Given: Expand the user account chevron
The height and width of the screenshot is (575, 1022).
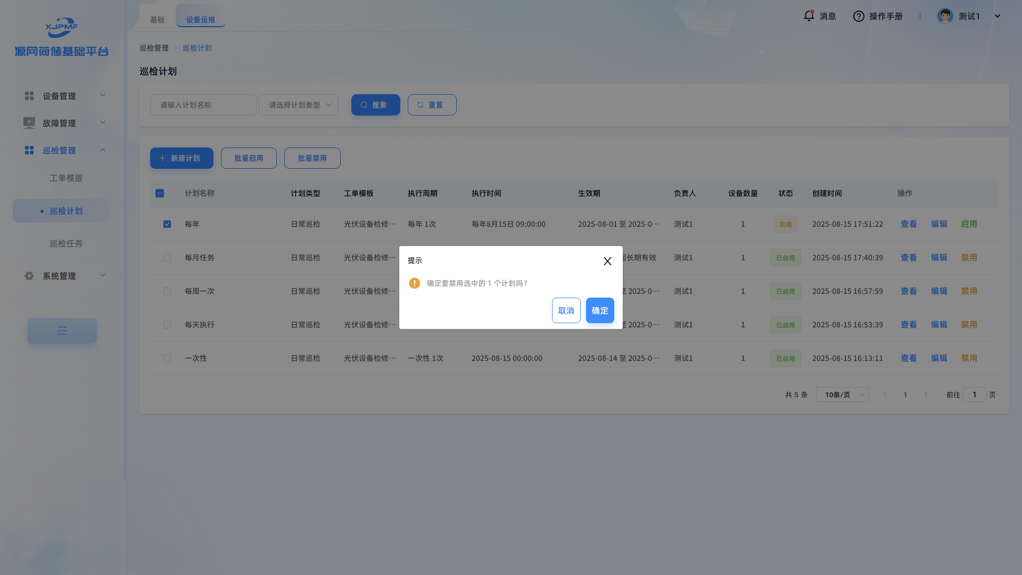Looking at the screenshot, I should coord(998,16).
